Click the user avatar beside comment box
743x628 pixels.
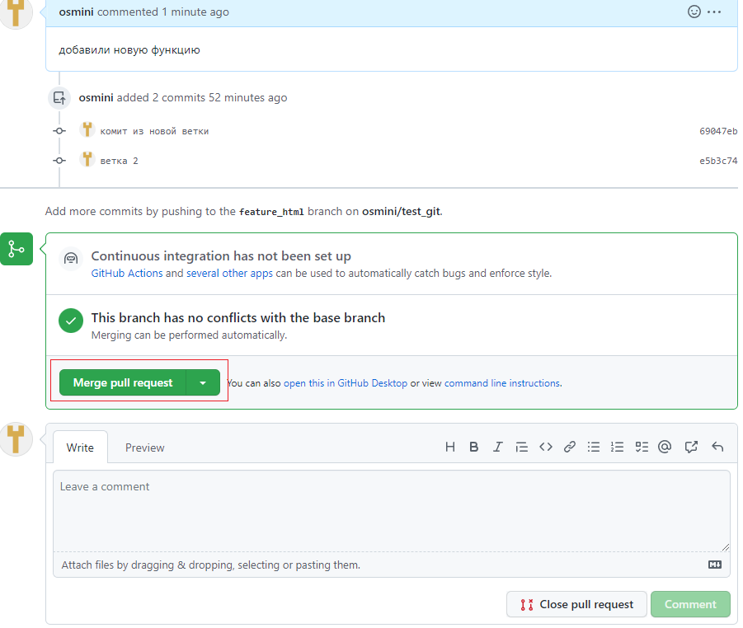[x=15, y=438]
